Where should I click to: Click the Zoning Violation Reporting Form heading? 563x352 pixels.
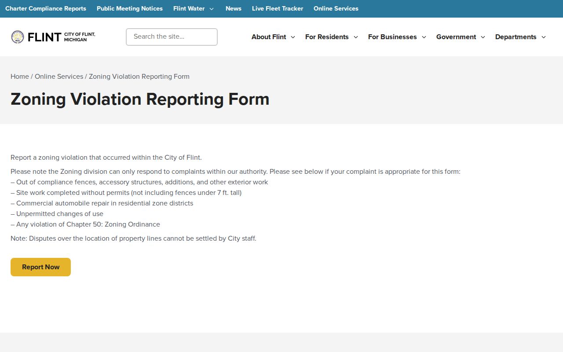140,99
